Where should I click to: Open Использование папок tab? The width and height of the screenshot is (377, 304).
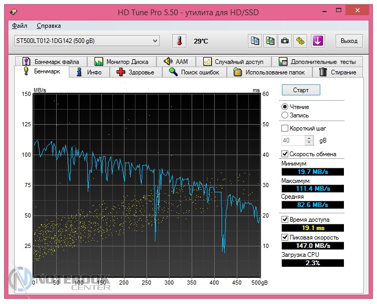tap(269, 72)
